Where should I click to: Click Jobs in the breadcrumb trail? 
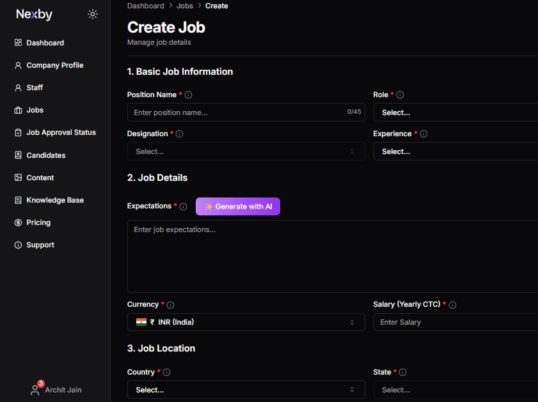(184, 6)
